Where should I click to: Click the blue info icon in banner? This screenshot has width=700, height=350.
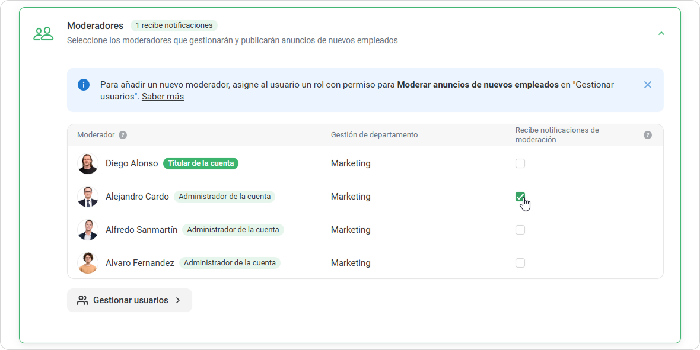point(84,85)
